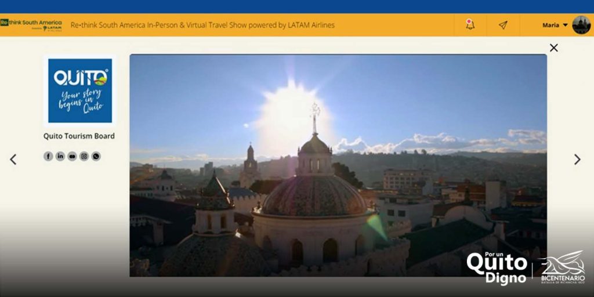
Task: Click the Quito Tourism Board name
Action: pos(79,136)
